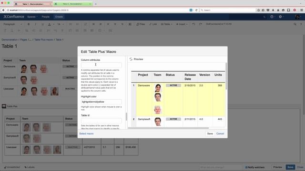
Task: Switch to the second green browser tab
Action: (73, 4)
